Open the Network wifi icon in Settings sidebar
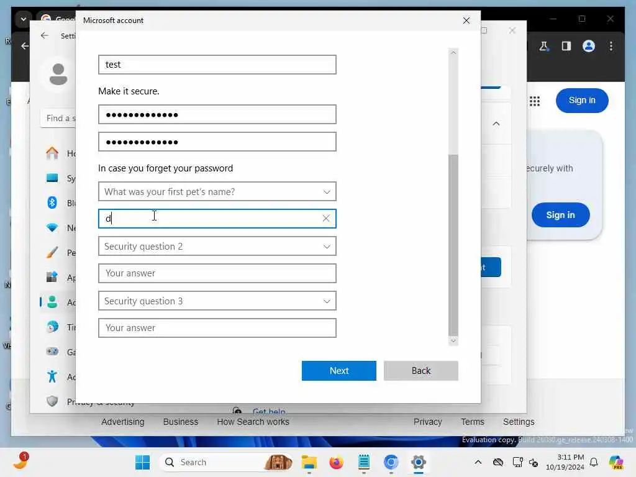This screenshot has height=477, width=636. point(52,227)
